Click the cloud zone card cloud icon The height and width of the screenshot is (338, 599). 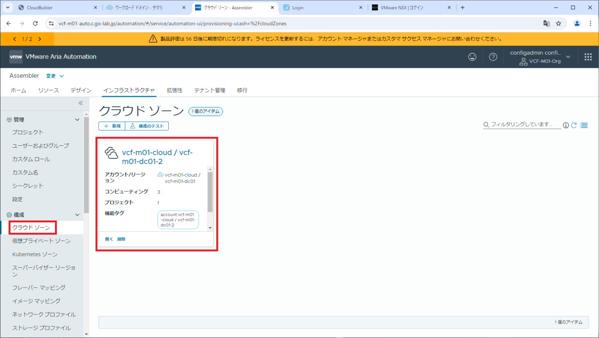(x=111, y=153)
